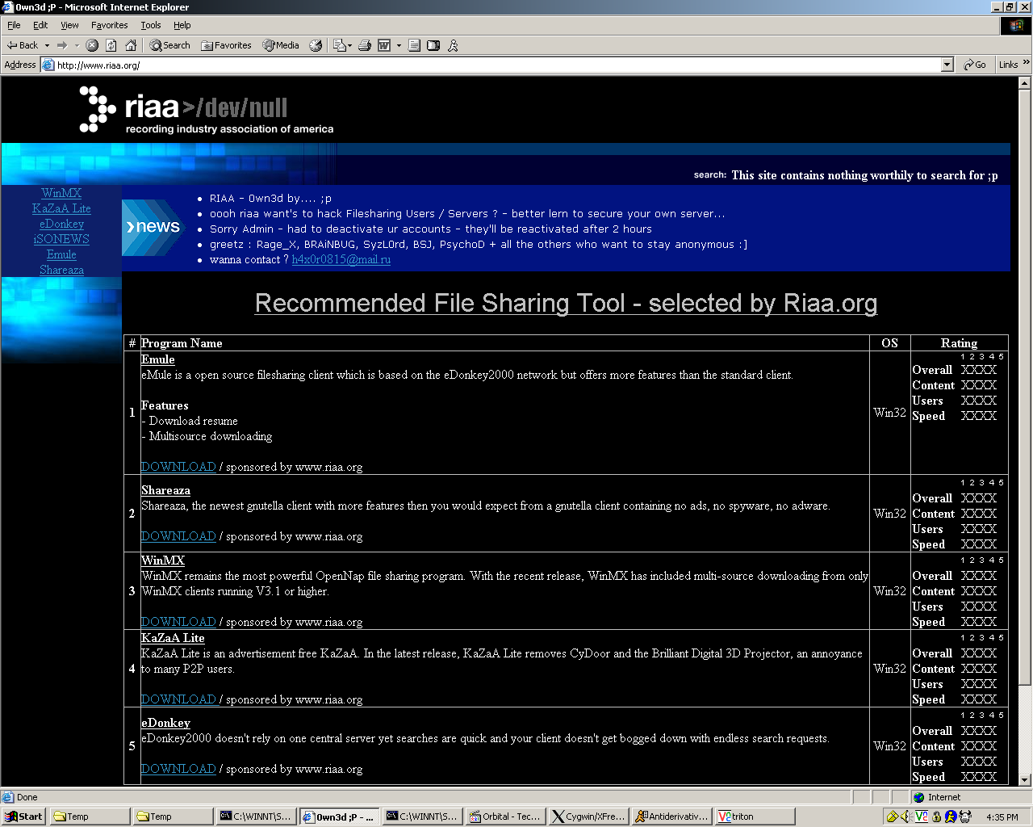The image size is (1033, 827).
Task: Open the Back history dropdown arrow
Action: coord(47,45)
